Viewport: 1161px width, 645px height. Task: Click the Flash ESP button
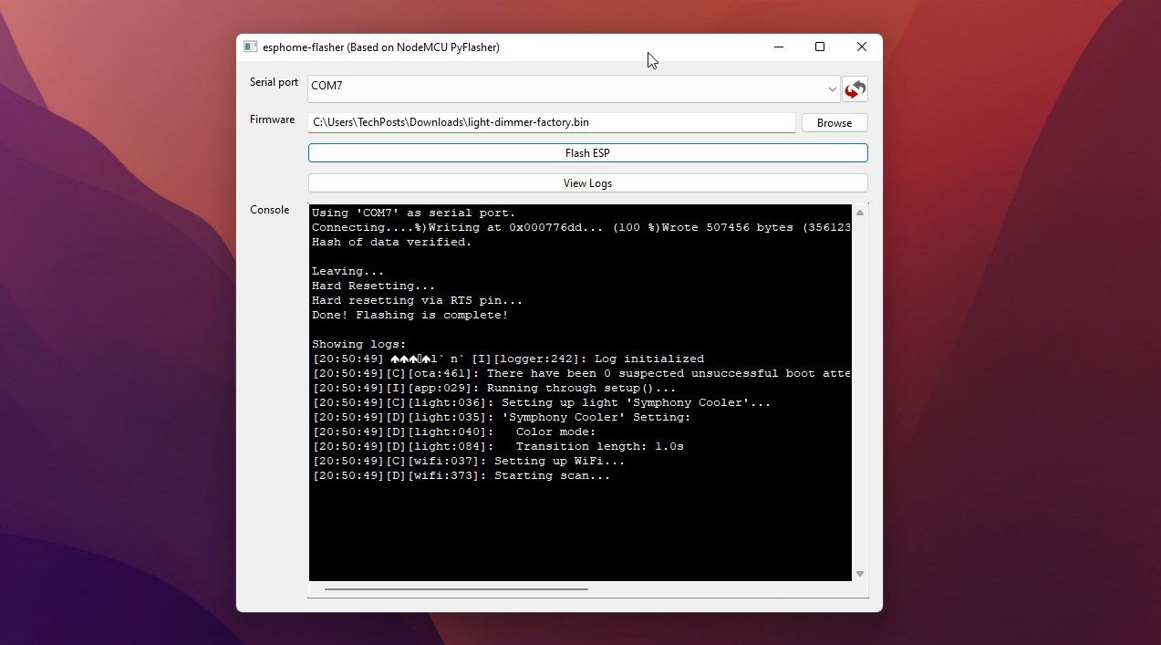(x=587, y=153)
